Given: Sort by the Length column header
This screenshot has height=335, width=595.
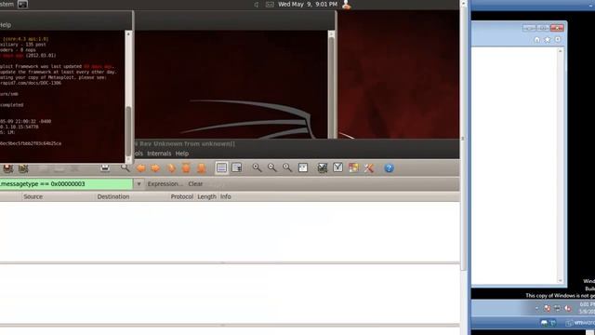Looking at the screenshot, I should (x=206, y=196).
